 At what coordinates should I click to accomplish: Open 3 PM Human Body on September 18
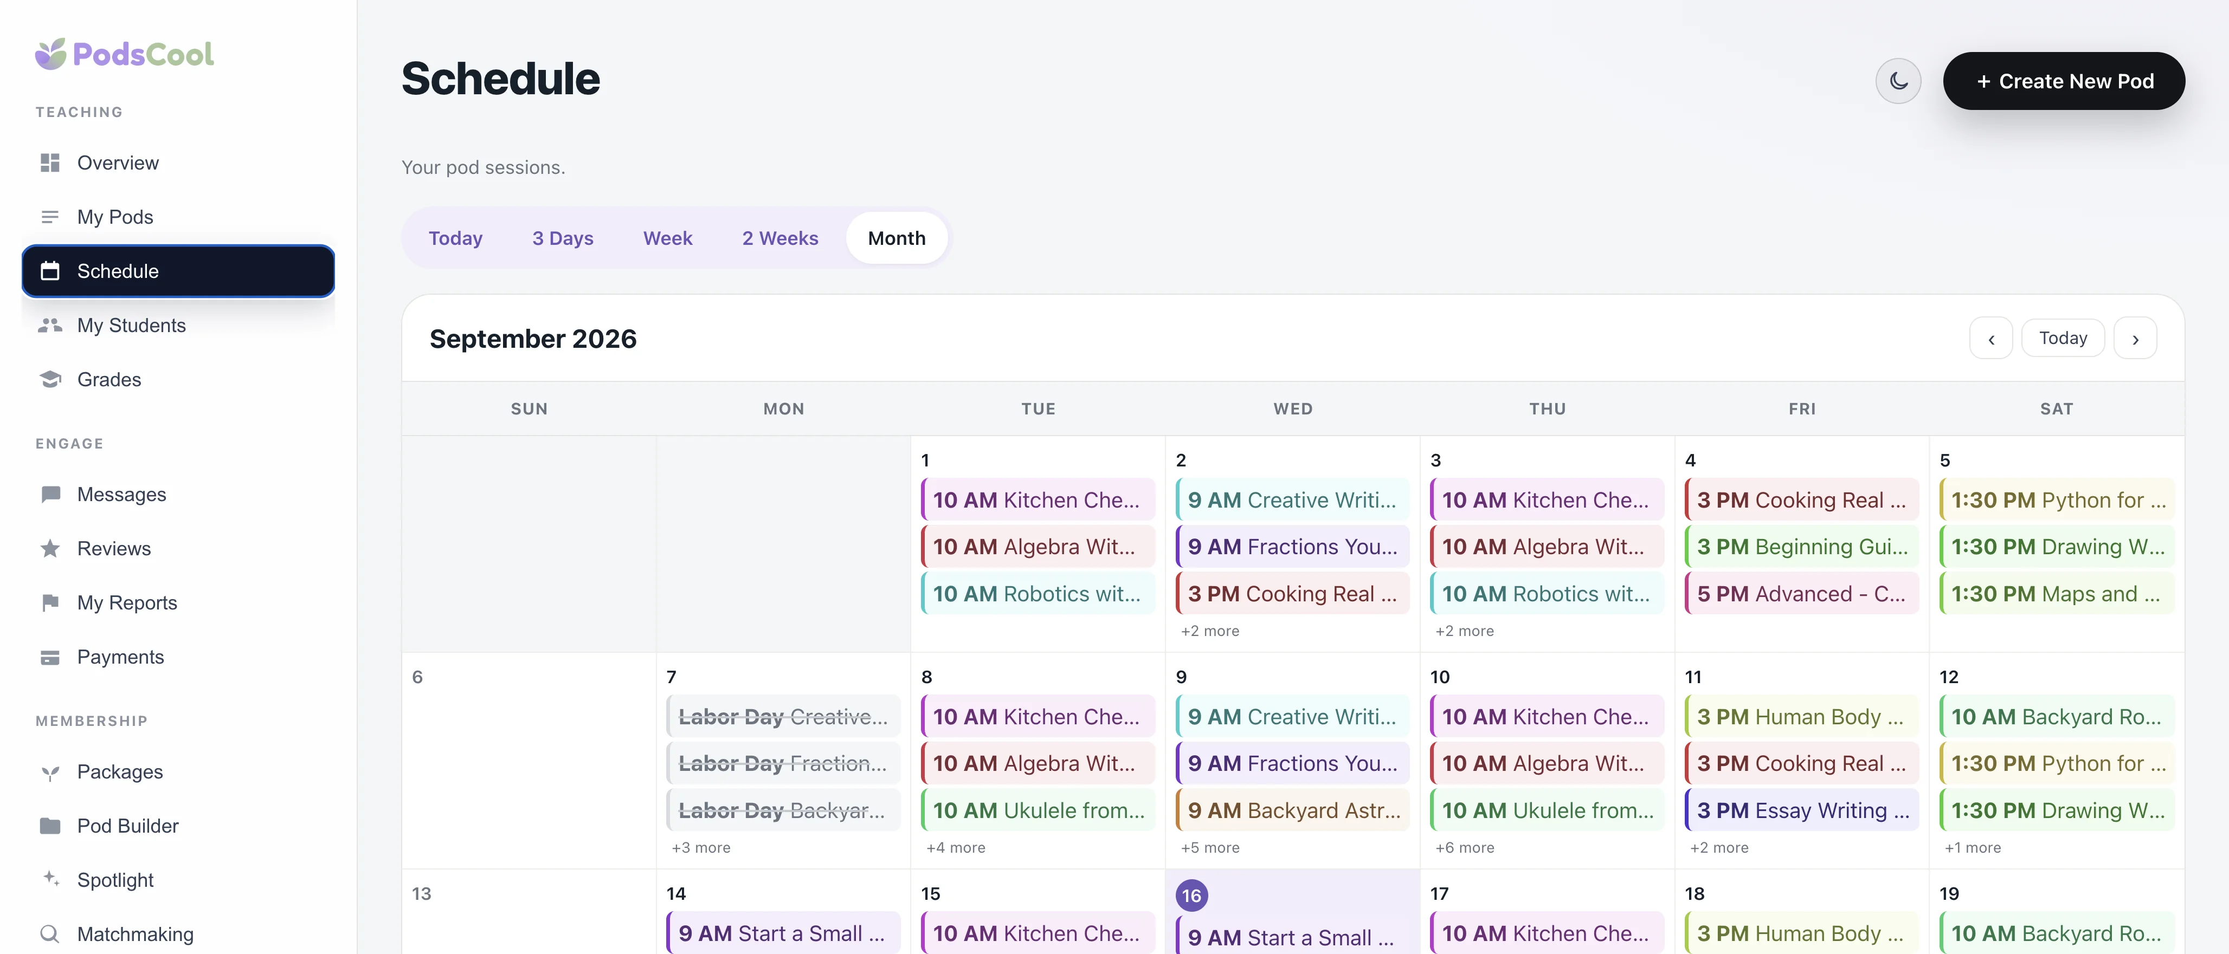point(1801,933)
